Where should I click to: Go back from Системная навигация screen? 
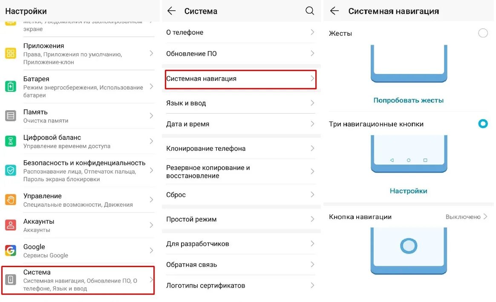point(335,11)
